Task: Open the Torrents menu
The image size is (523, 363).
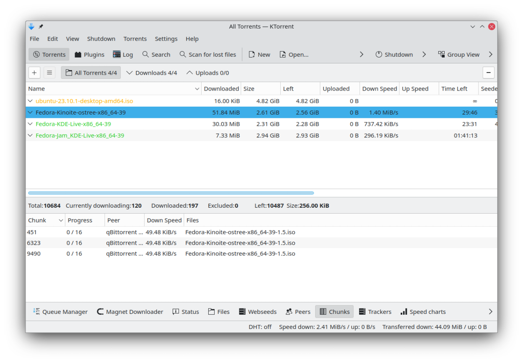Action: tap(135, 39)
